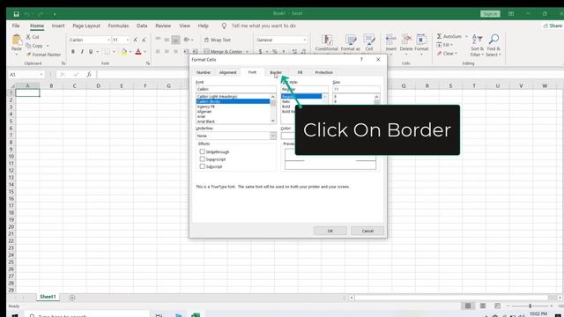This screenshot has width=564, height=317.
Task: Check the Strikethrough checkbox
Action: (202, 151)
